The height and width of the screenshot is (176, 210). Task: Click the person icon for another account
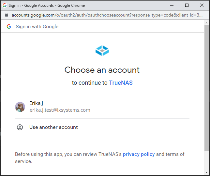tap(20, 127)
